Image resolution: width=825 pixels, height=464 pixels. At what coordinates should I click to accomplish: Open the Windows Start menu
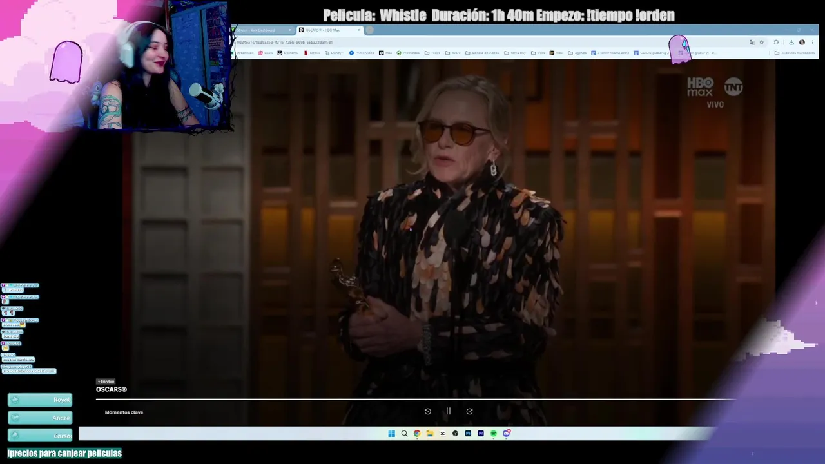[391, 434]
